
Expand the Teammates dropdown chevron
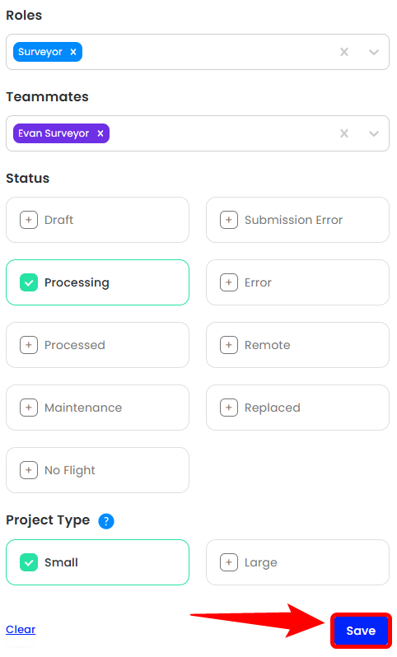pyautogui.click(x=374, y=133)
